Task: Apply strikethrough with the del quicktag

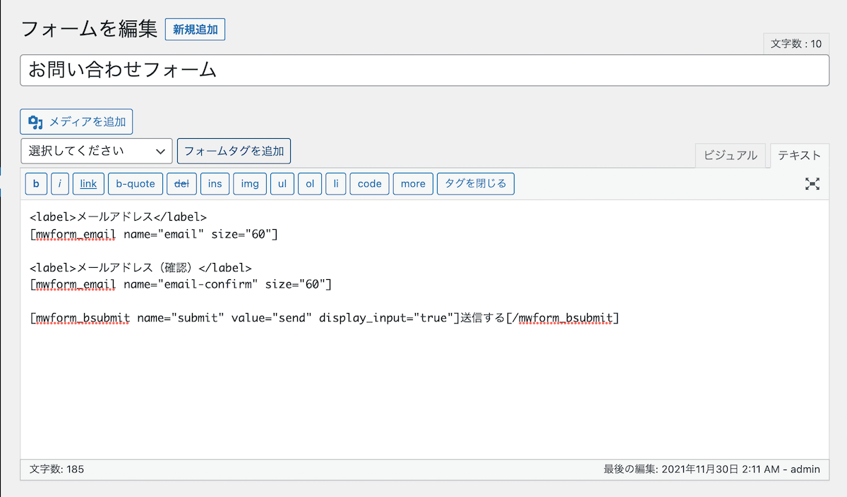Action: click(181, 183)
